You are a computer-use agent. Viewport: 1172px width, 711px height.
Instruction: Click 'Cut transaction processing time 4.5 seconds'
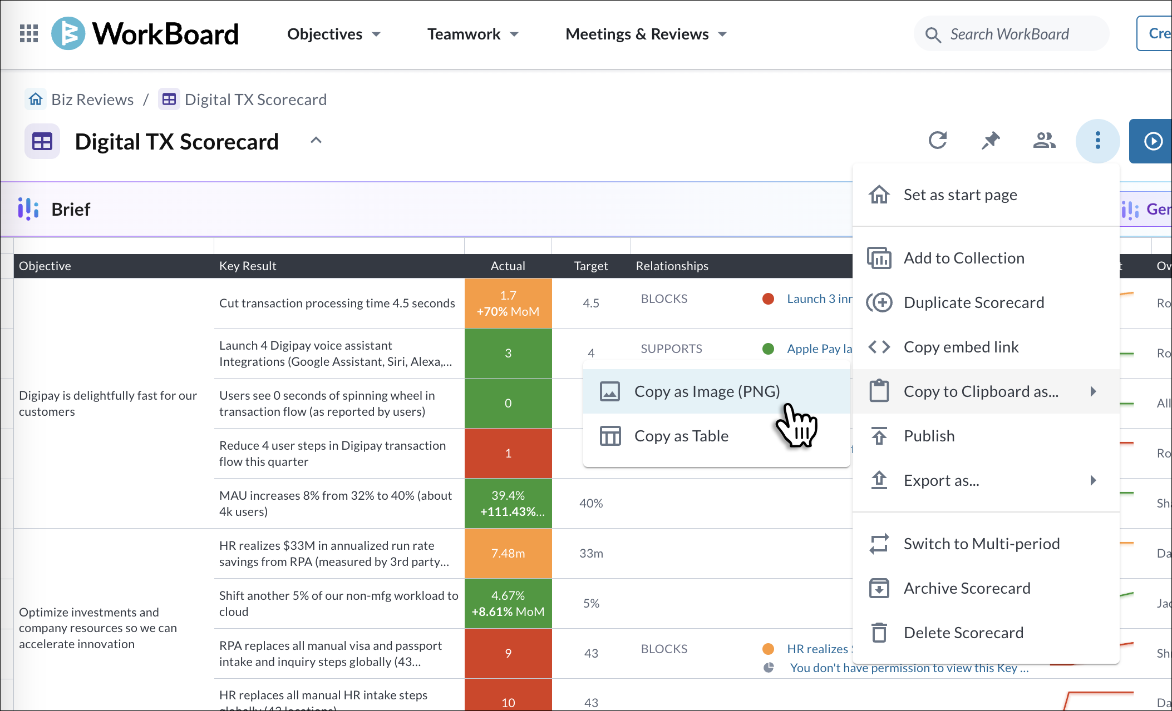click(337, 303)
